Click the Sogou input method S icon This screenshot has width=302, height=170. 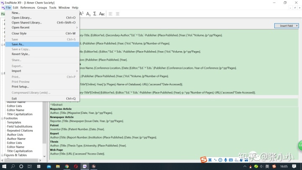[x=203, y=160]
